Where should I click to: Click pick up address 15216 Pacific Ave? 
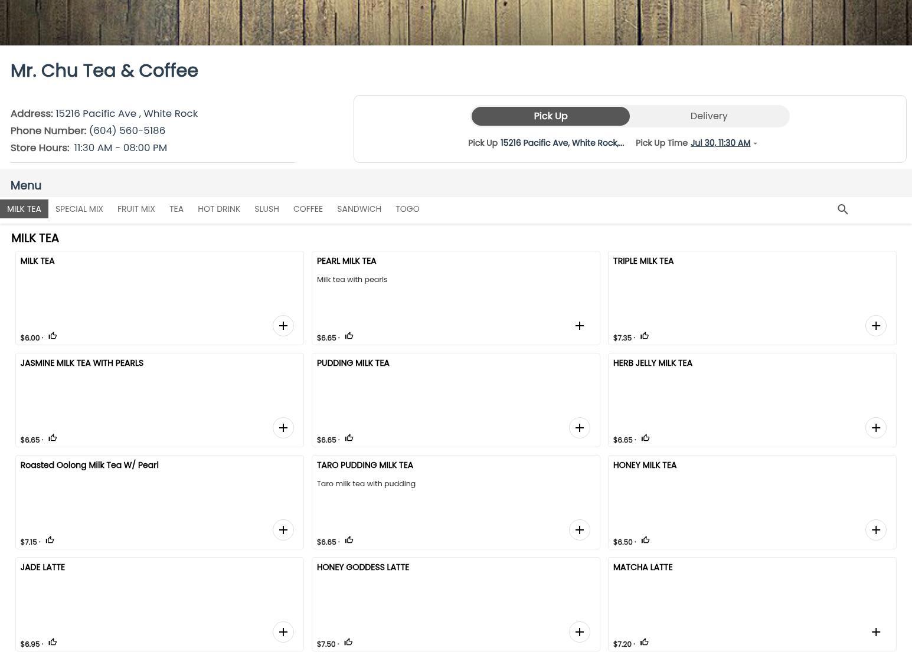point(561,143)
